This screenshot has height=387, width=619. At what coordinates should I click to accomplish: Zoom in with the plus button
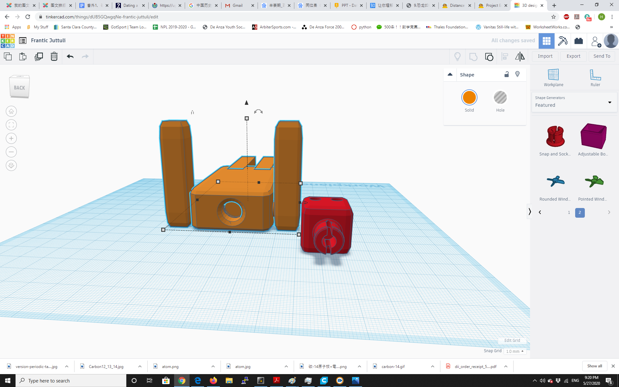tap(11, 138)
